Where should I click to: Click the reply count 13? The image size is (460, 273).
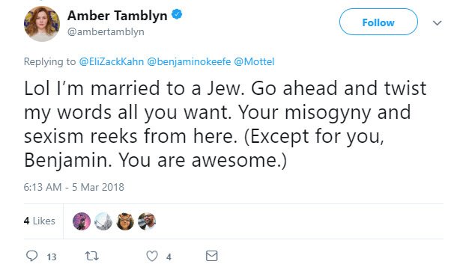pyautogui.click(x=52, y=257)
